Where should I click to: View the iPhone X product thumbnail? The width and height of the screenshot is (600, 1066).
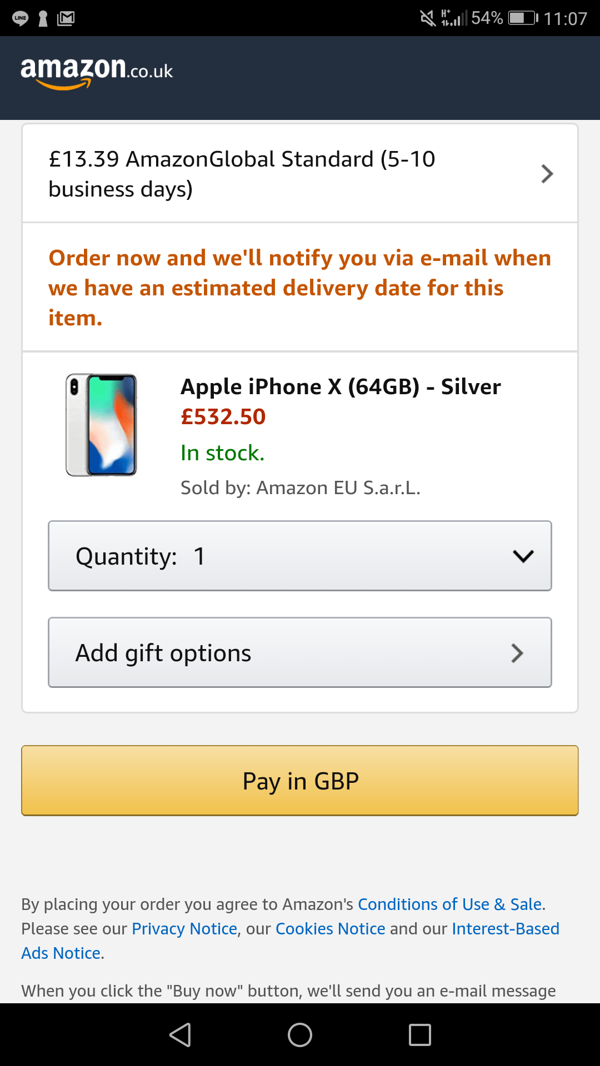(102, 425)
